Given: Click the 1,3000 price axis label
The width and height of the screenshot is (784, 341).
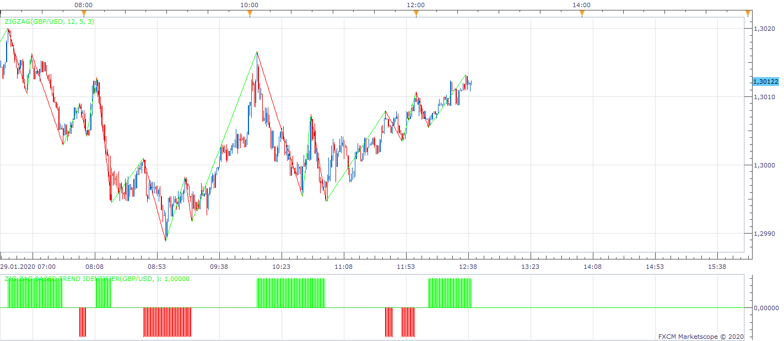Looking at the screenshot, I should tap(764, 165).
